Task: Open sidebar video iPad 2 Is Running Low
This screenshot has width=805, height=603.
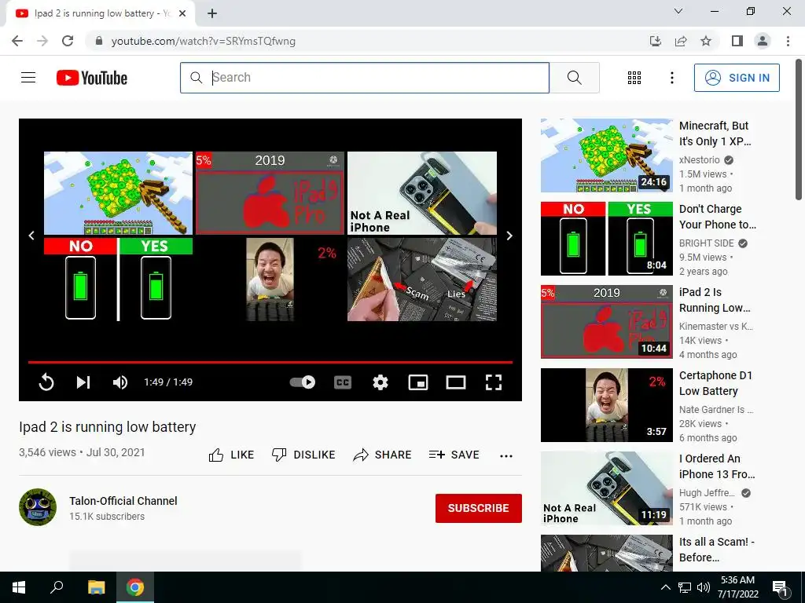Action: coord(715,300)
